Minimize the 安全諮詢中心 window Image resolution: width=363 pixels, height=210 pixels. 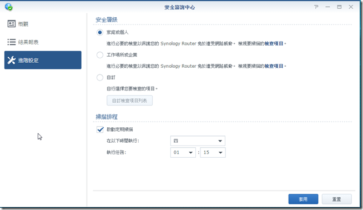click(327, 7)
